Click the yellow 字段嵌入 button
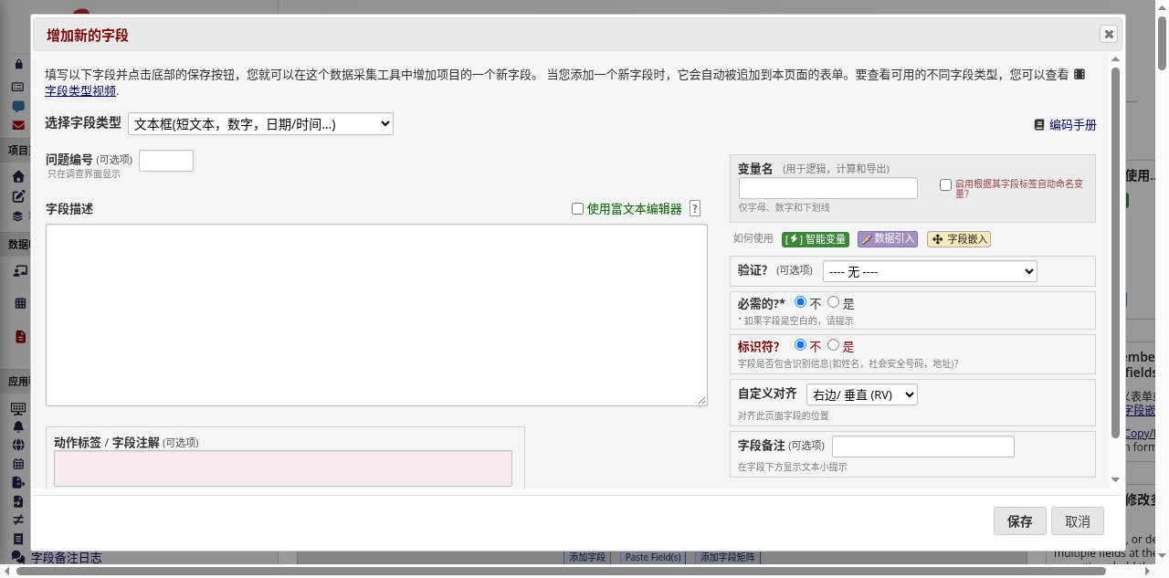The width and height of the screenshot is (1169, 578). 959,239
